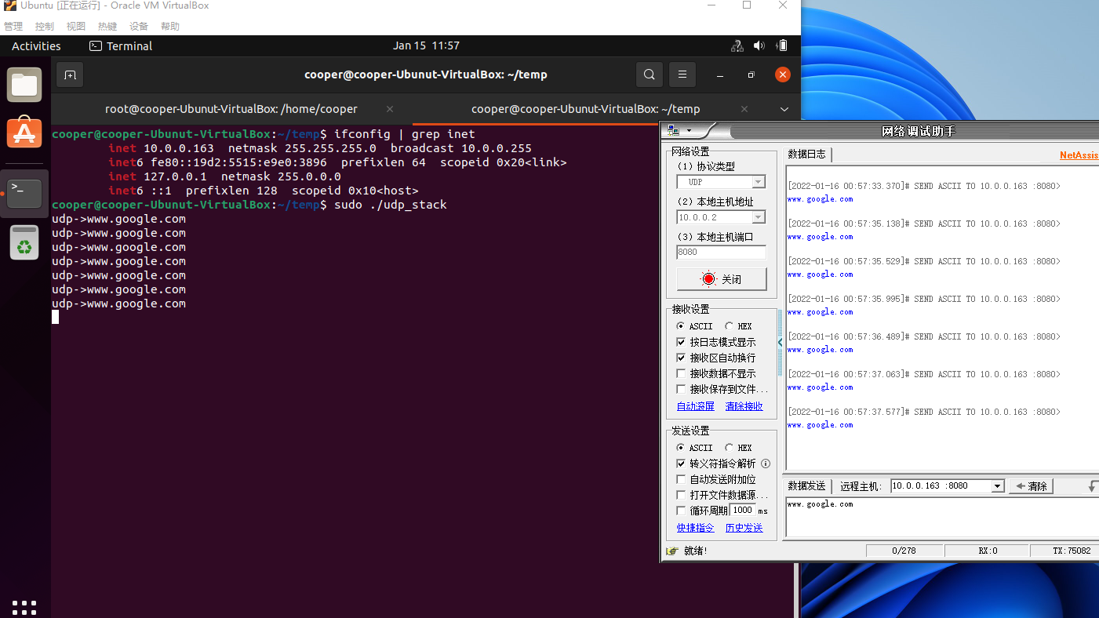Open VirtualBox 设备 menu
The width and height of the screenshot is (1099, 618).
pos(139,26)
